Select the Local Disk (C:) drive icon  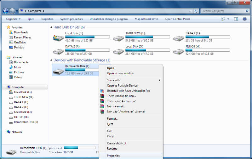[58, 38]
